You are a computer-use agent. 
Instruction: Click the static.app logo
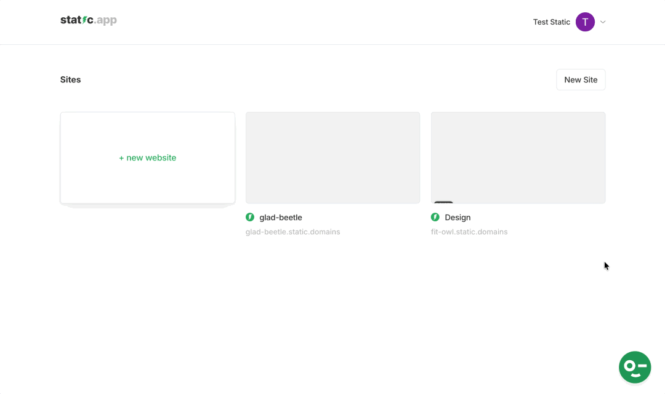click(88, 20)
